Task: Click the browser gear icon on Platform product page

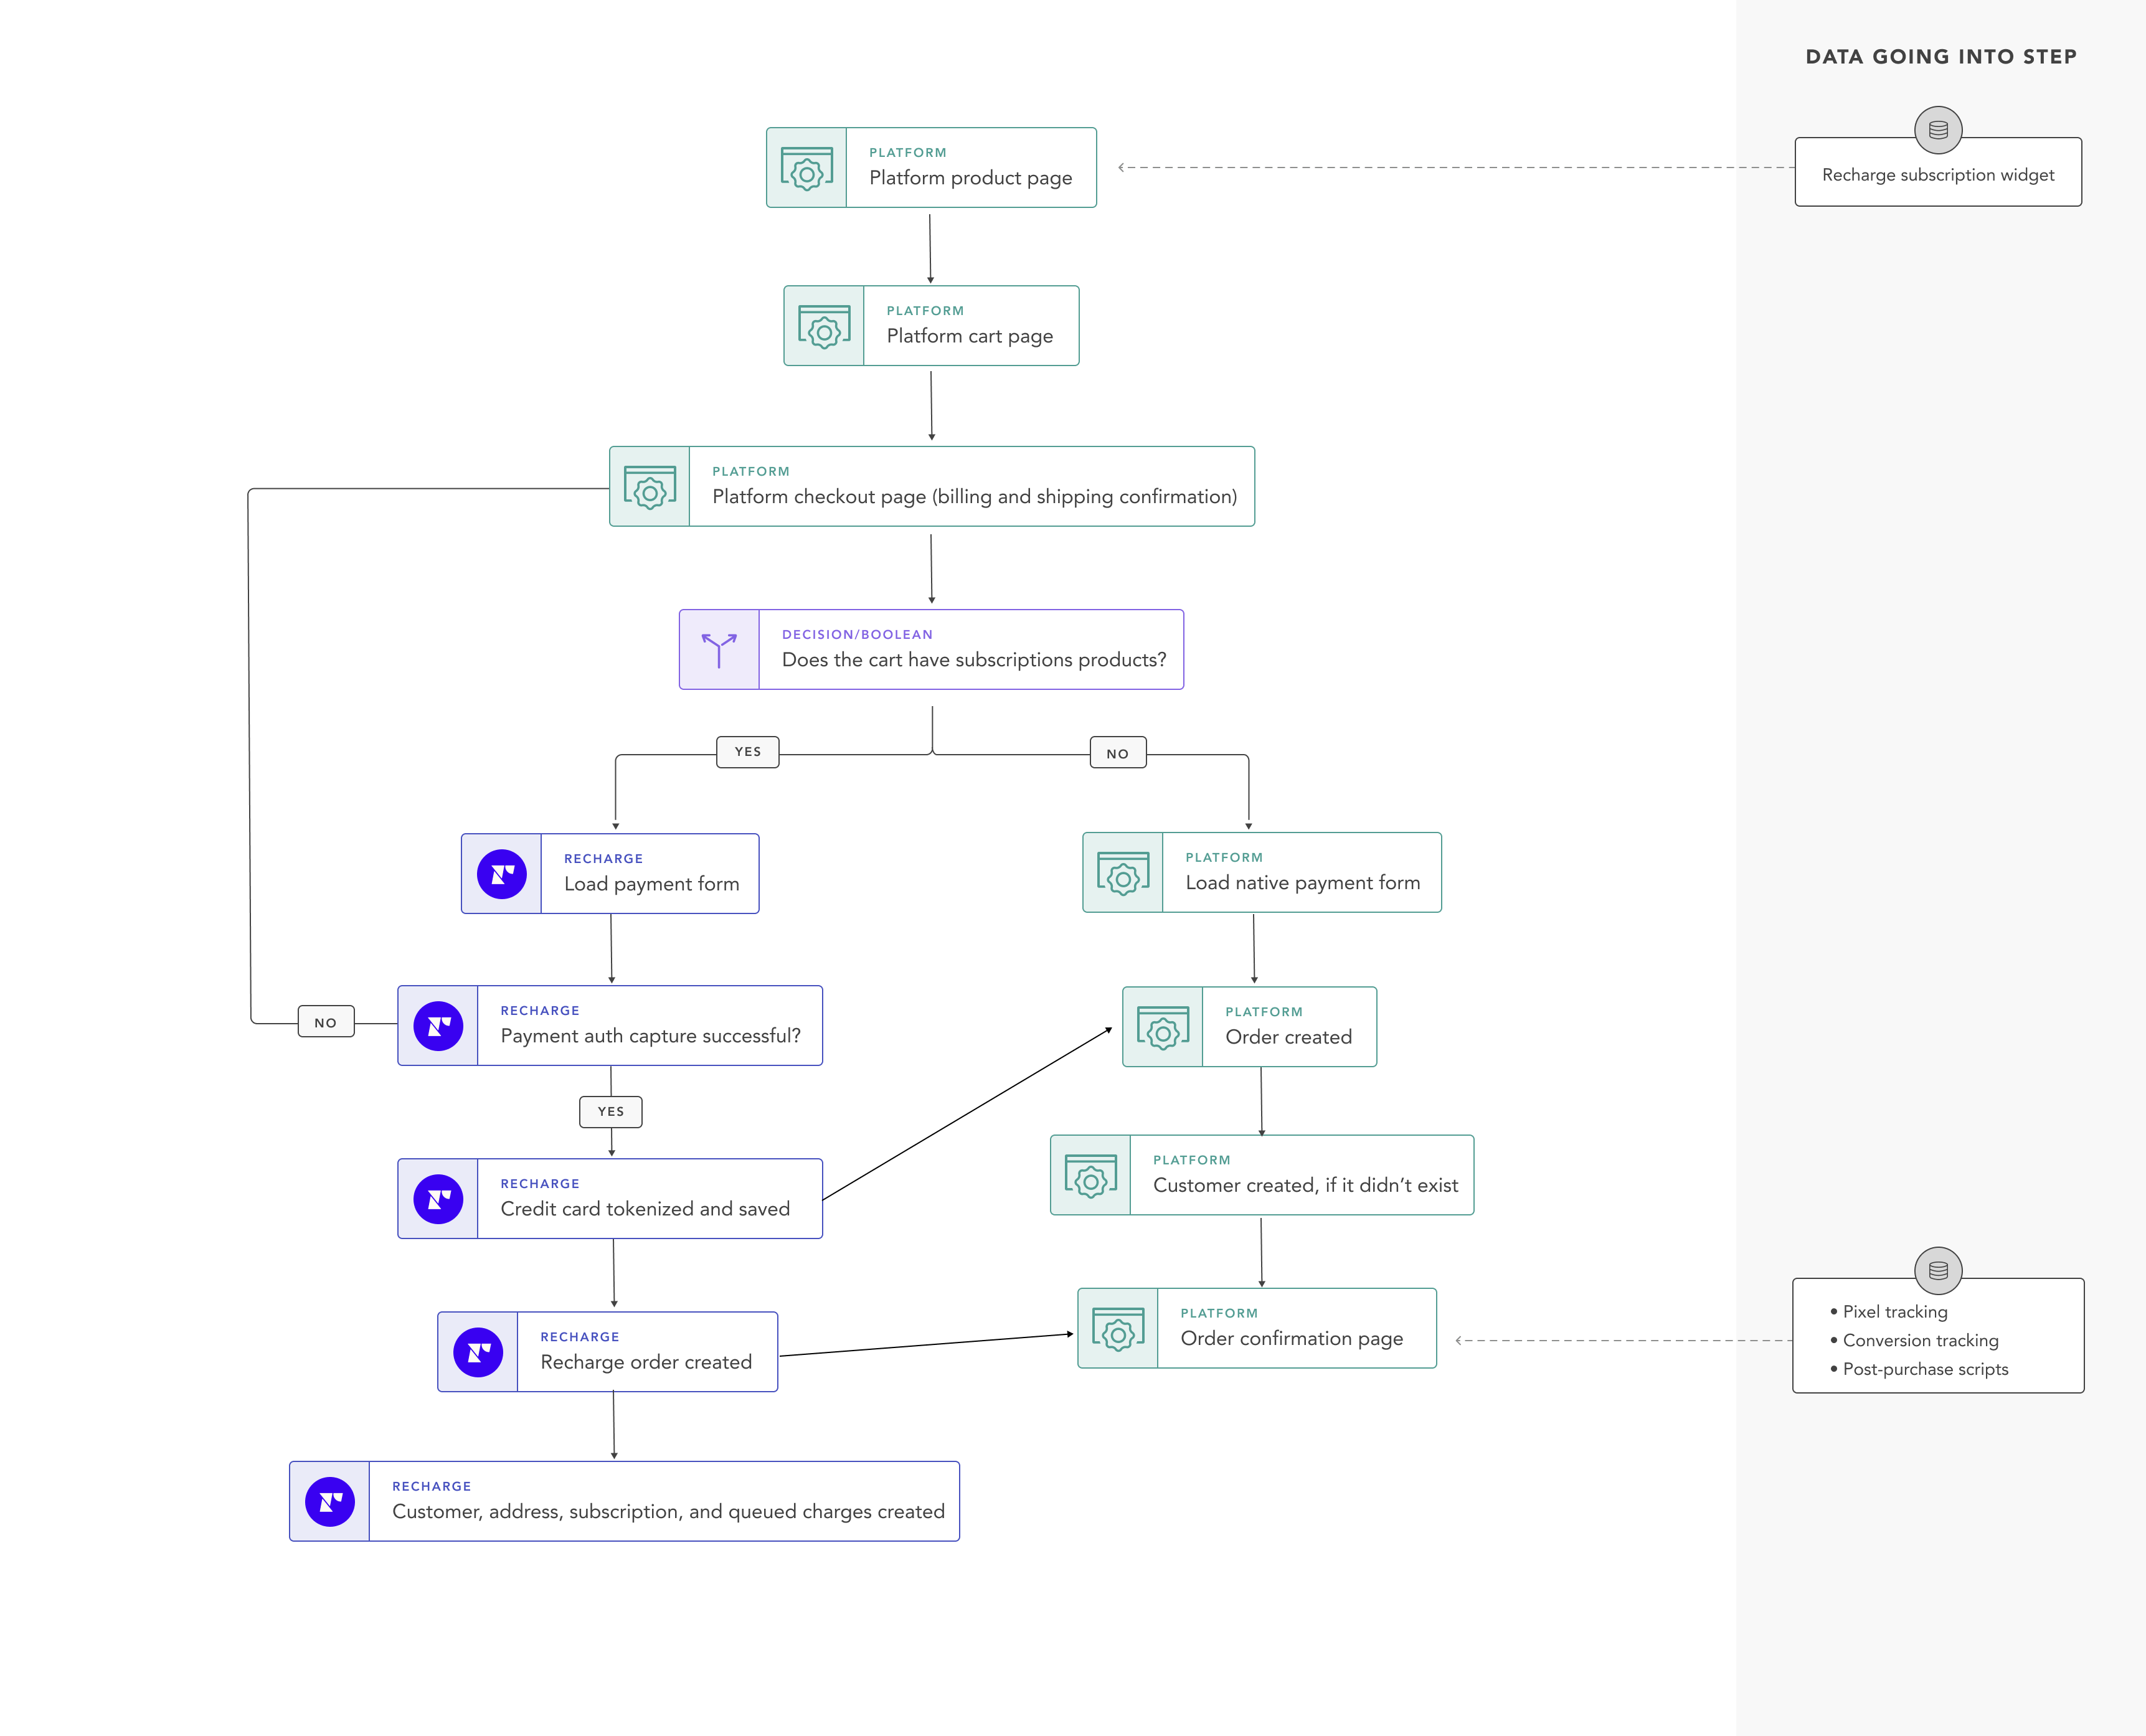Action: pos(806,167)
